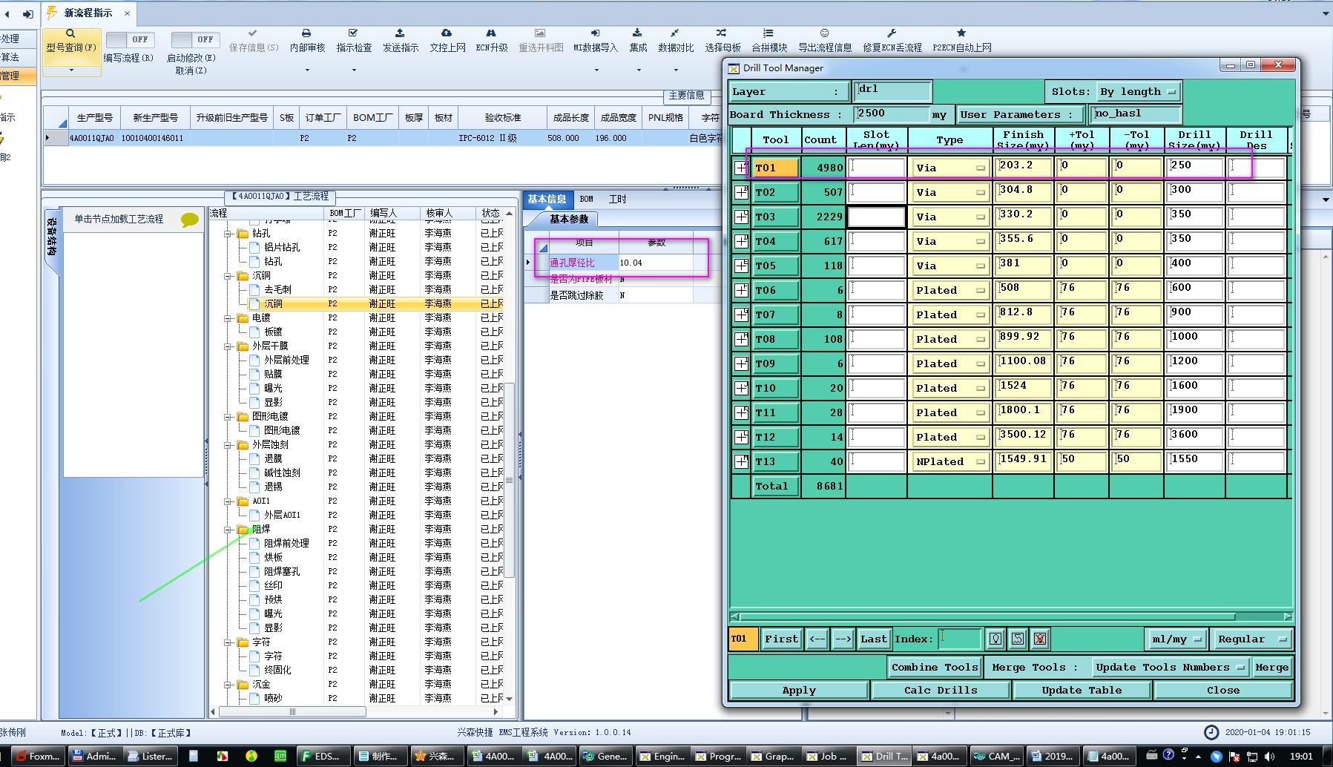Image resolution: width=1333 pixels, height=767 pixels.
Task: Open the CAM application from the taskbar
Action: click(997, 756)
